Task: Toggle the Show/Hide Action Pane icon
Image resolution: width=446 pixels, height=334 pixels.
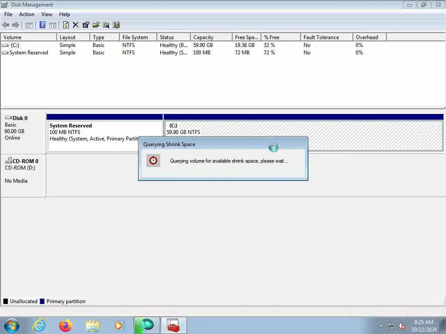Action: point(53,25)
